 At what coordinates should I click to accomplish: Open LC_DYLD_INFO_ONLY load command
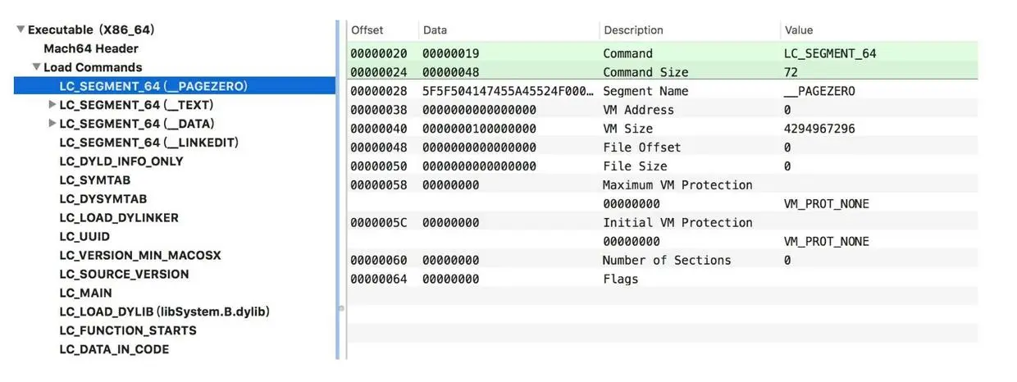[121, 161]
